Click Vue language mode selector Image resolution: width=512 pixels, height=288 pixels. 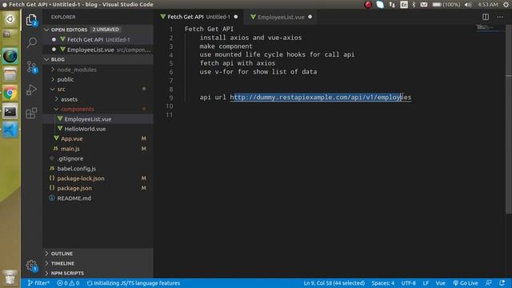tap(441, 283)
